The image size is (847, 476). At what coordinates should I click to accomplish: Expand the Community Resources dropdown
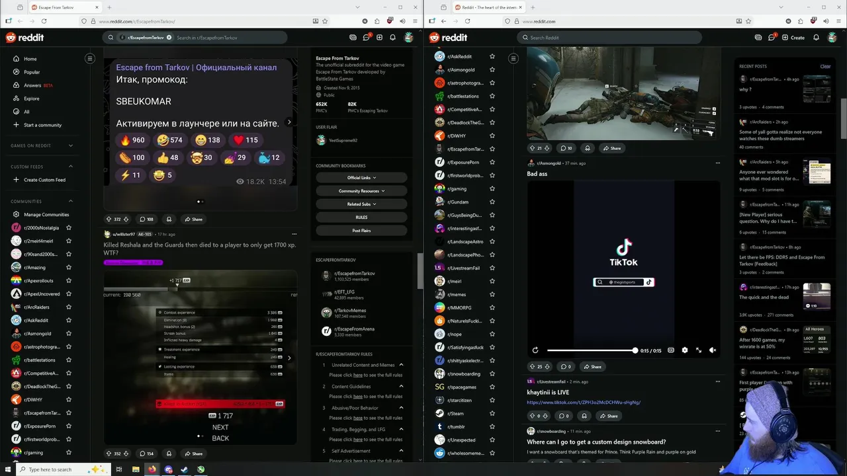click(361, 190)
